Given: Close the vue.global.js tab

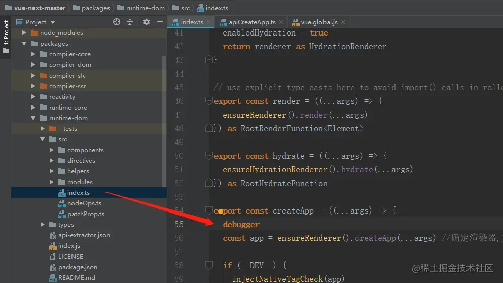Looking at the screenshot, I should (343, 22).
